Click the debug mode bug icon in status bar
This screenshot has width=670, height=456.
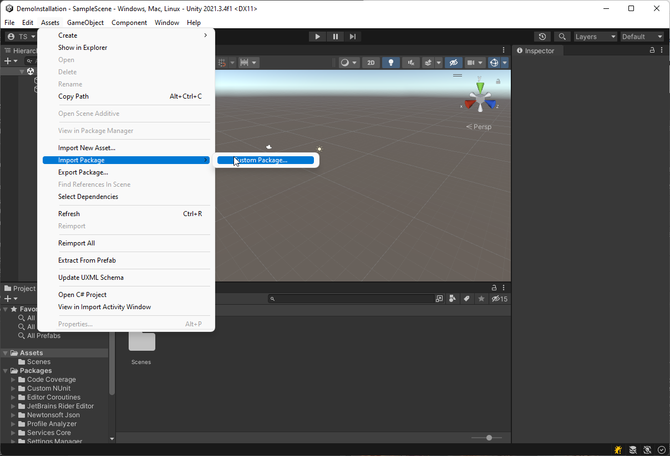tap(617, 450)
